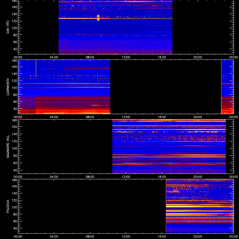Screen dimensions: 239x239
Task: Select the striped burst in San Vito spectrum
Action: point(98,18)
